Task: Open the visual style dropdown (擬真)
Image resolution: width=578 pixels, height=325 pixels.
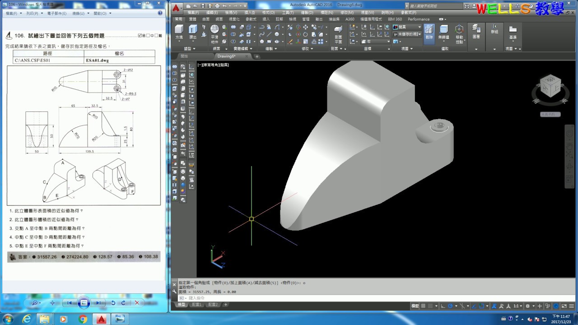Action: point(407,28)
